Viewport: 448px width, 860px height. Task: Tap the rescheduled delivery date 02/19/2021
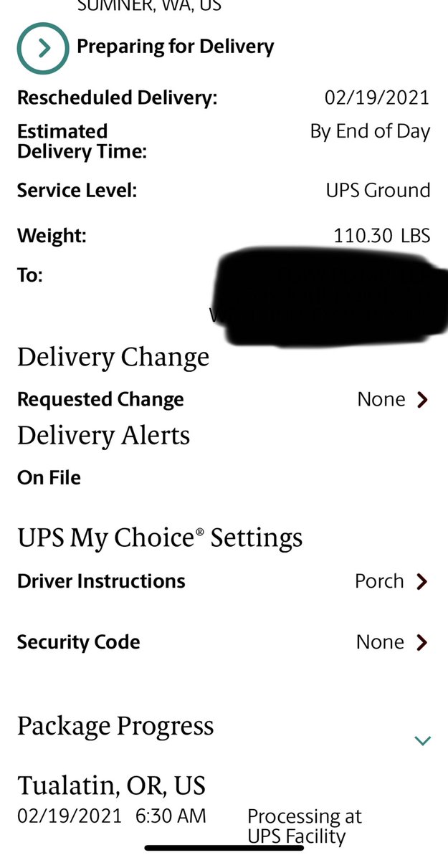coord(377,97)
